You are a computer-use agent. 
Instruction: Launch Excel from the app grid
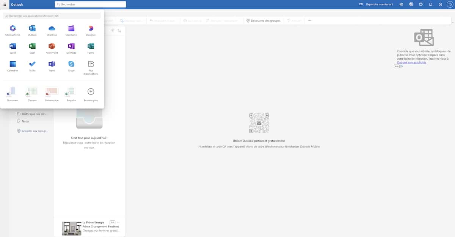pos(32,48)
